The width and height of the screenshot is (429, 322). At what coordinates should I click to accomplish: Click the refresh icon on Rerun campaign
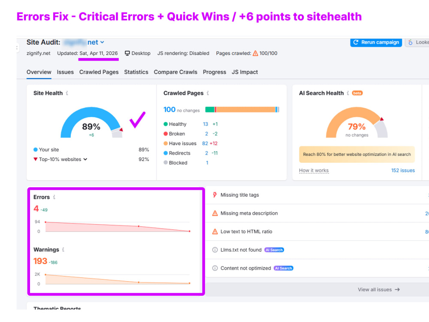pos(356,42)
